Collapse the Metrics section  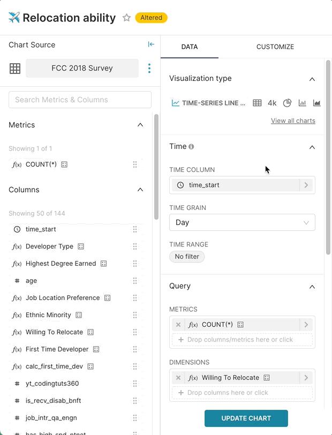tap(140, 125)
